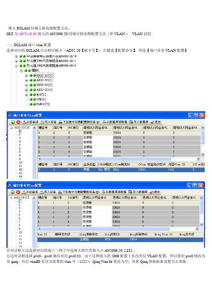Click the red delete icon in the upper VLAN dialog toolbar
Viewport: 212px width, 300px height.
pyautogui.click(x=18, y=122)
